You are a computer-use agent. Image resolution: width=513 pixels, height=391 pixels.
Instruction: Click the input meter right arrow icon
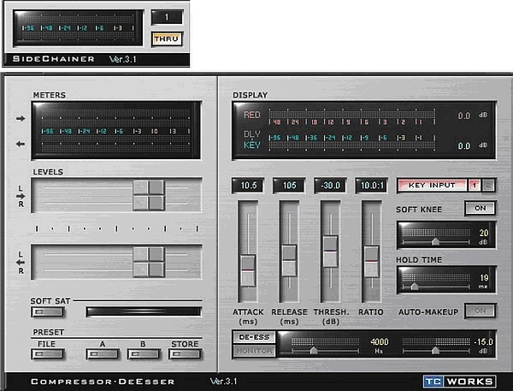pos(20,119)
